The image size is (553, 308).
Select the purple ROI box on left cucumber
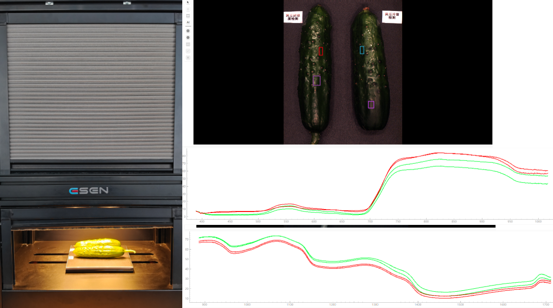pyautogui.click(x=316, y=80)
